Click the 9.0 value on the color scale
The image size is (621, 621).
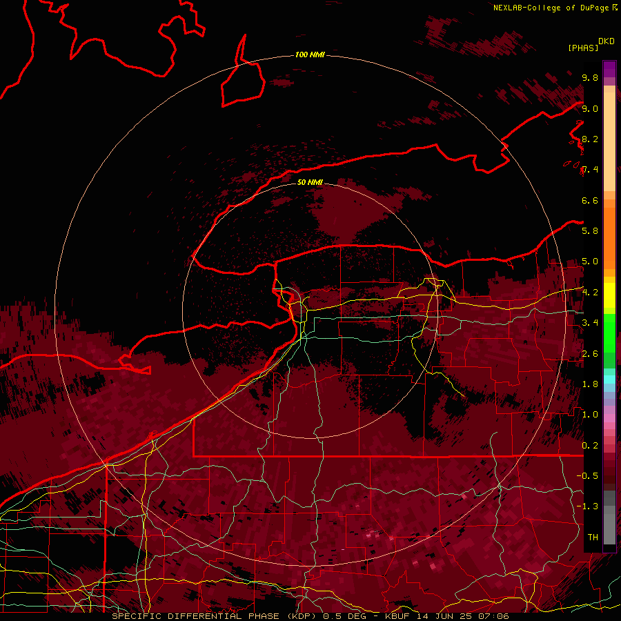click(590, 108)
